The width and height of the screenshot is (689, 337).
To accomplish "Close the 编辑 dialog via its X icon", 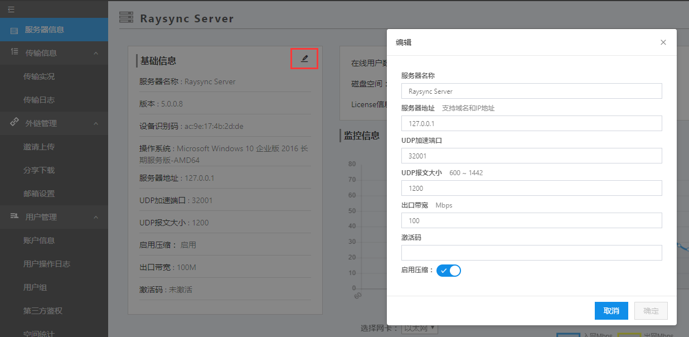I will (663, 42).
